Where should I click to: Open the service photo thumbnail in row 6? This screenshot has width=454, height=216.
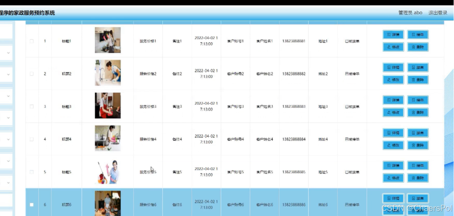click(x=108, y=203)
